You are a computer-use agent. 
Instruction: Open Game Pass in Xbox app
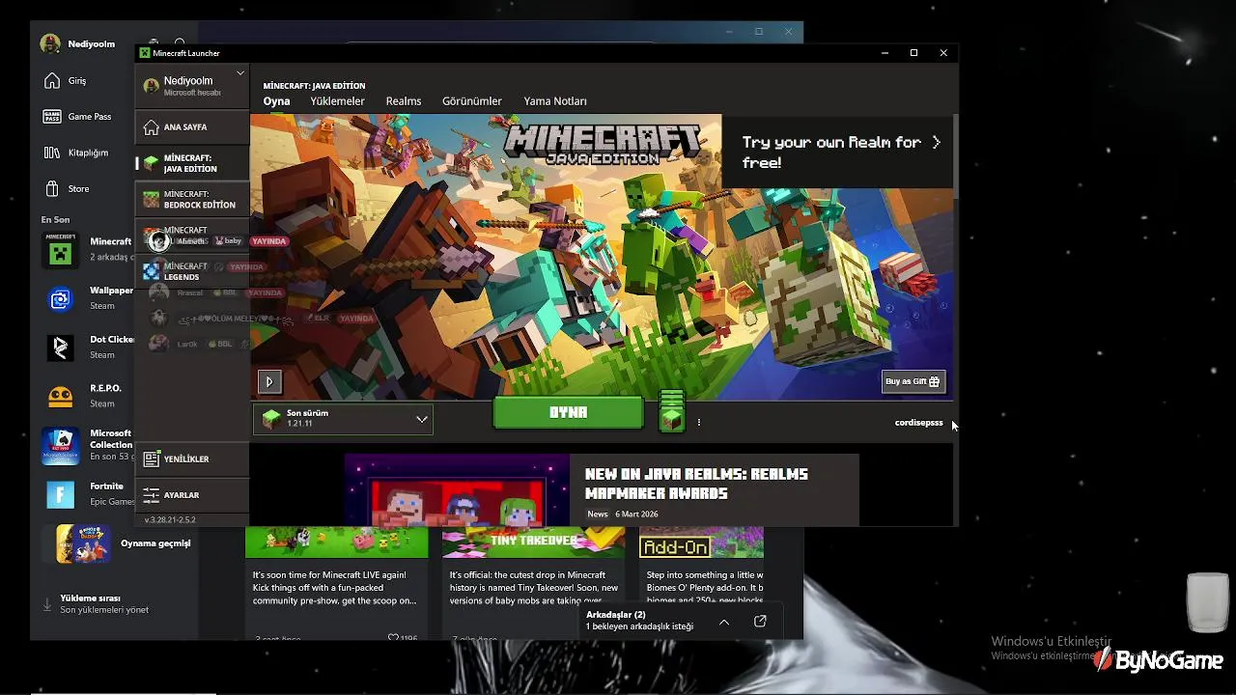[77, 117]
